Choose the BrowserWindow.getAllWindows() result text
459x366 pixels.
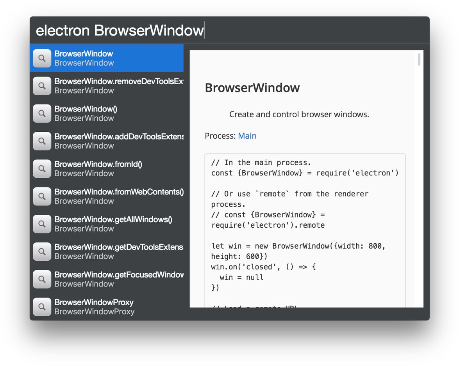pyautogui.click(x=113, y=220)
